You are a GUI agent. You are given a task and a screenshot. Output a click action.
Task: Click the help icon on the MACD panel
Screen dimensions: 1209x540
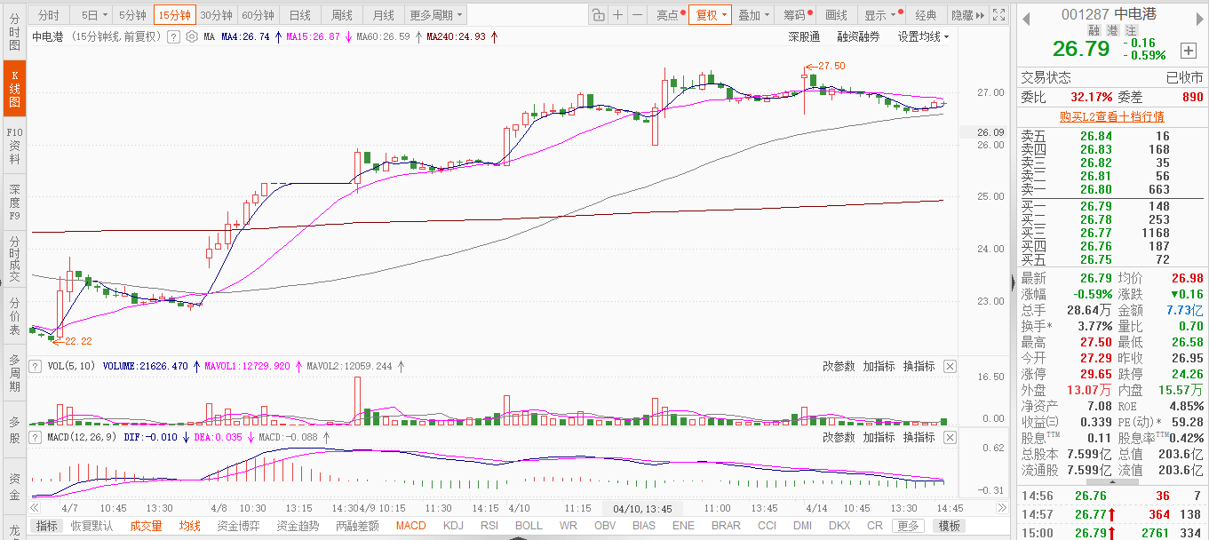click(x=36, y=437)
